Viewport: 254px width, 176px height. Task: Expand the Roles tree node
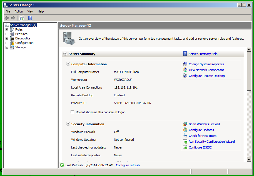pyautogui.click(x=7, y=29)
